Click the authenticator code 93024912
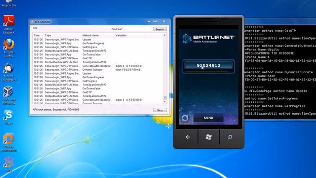Image resolution: width=316 pixels, height=178 pixels. 208,65
